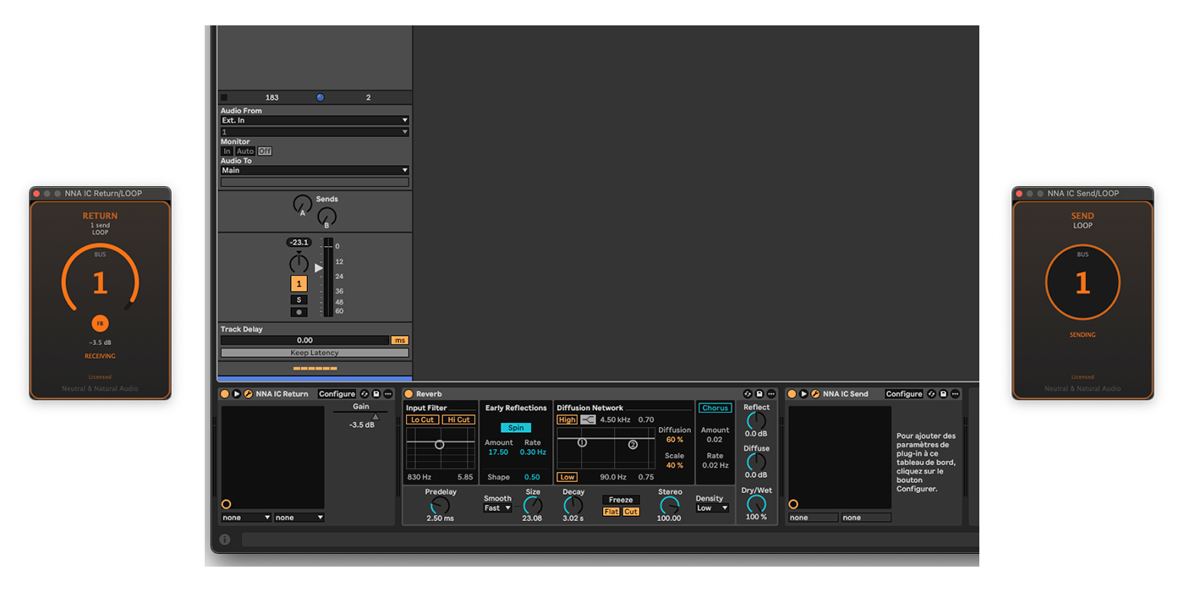Disable the Reverb device activator
This screenshot has width=1184, height=592.
tap(409, 394)
